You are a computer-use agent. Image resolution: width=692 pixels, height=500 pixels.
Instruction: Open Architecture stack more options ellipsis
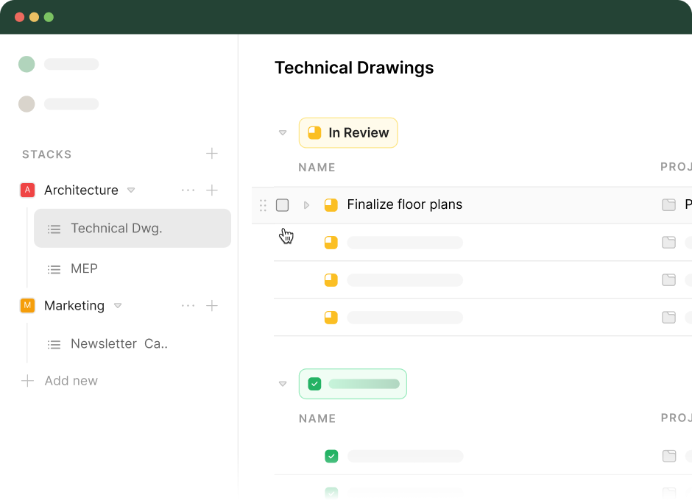(x=188, y=190)
